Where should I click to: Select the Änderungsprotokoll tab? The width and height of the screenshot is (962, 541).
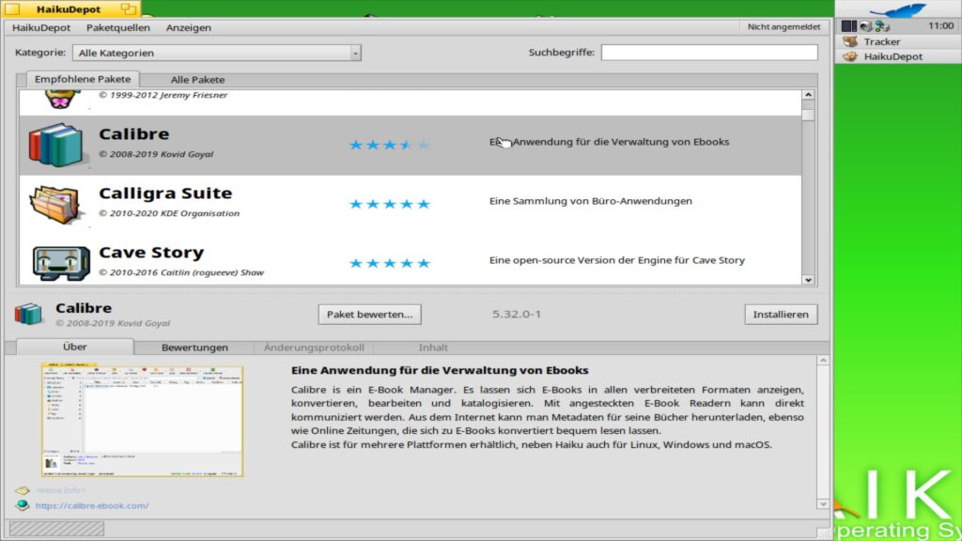point(314,348)
